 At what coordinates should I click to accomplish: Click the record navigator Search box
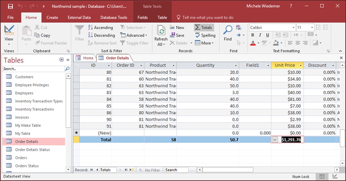point(177,170)
